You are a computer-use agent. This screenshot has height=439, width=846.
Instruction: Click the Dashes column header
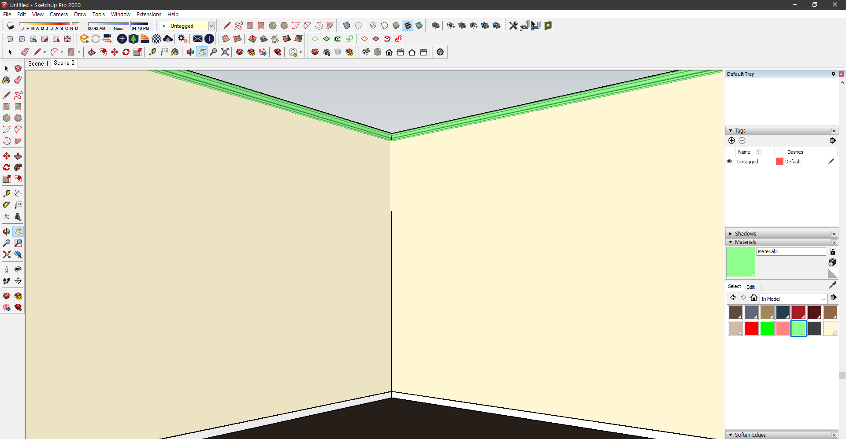795,152
